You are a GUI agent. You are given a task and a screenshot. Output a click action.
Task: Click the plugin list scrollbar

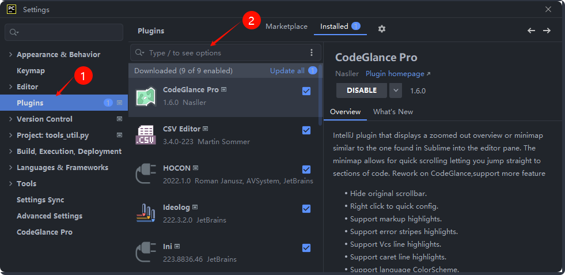320,95
